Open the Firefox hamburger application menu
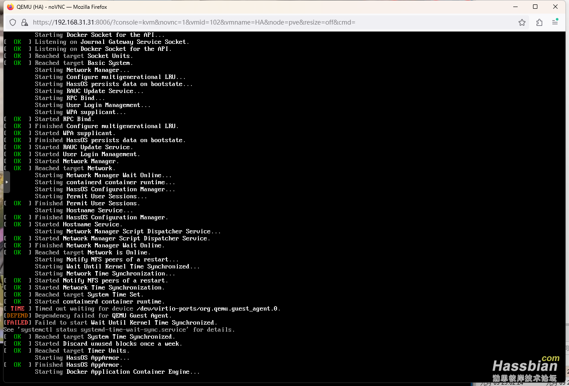The height and width of the screenshot is (386, 569). 555,22
